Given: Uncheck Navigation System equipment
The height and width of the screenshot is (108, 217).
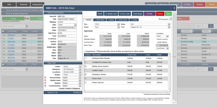Looking at the screenshot, I should [86, 75].
